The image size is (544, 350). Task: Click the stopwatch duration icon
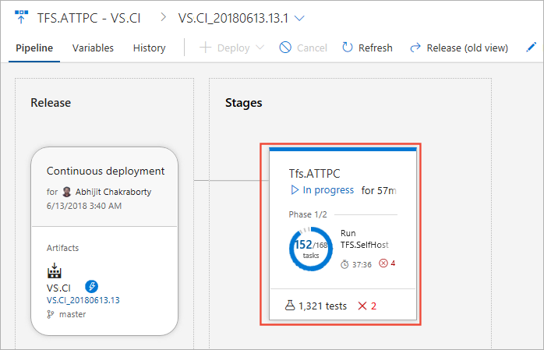(x=345, y=264)
